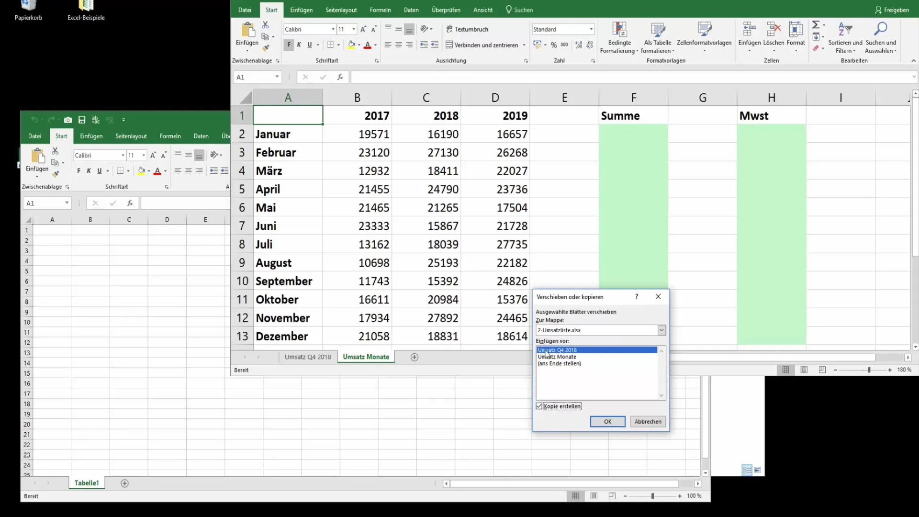Expand Name Box dropdown in front window
Image resolution: width=919 pixels, height=517 pixels.
pos(277,77)
